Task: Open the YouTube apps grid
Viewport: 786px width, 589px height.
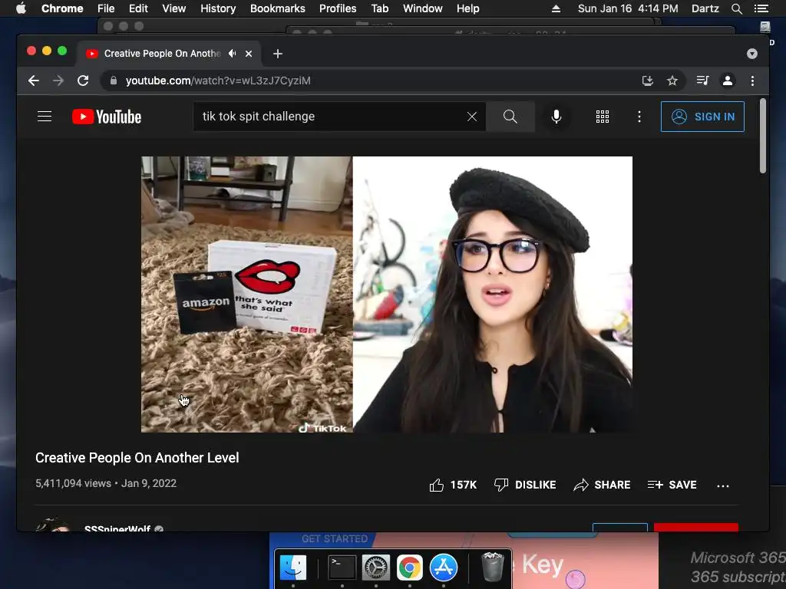Action: click(x=603, y=117)
